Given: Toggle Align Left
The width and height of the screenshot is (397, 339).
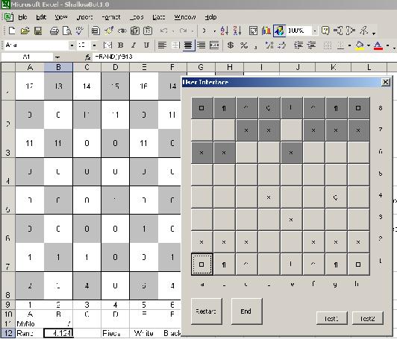Looking at the screenshot, I should [x=162, y=45].
